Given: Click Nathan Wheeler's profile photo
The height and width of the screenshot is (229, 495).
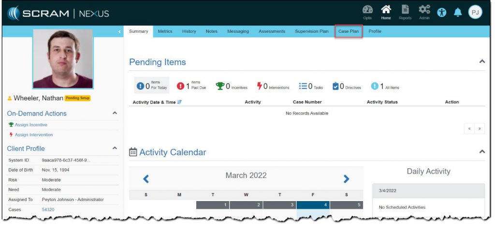Looking at the screenshot, I should tap(62, 58).
